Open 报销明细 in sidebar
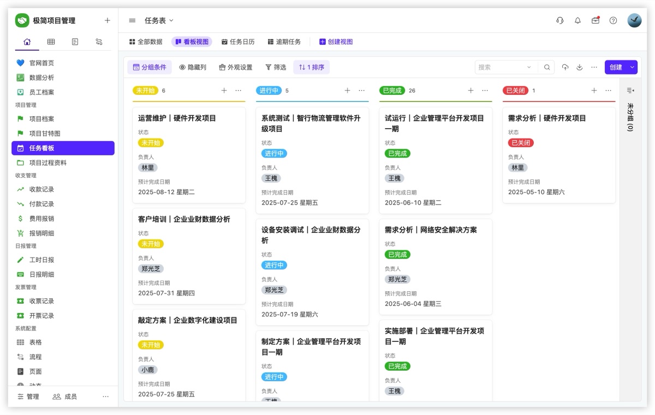 coord(63,233)
